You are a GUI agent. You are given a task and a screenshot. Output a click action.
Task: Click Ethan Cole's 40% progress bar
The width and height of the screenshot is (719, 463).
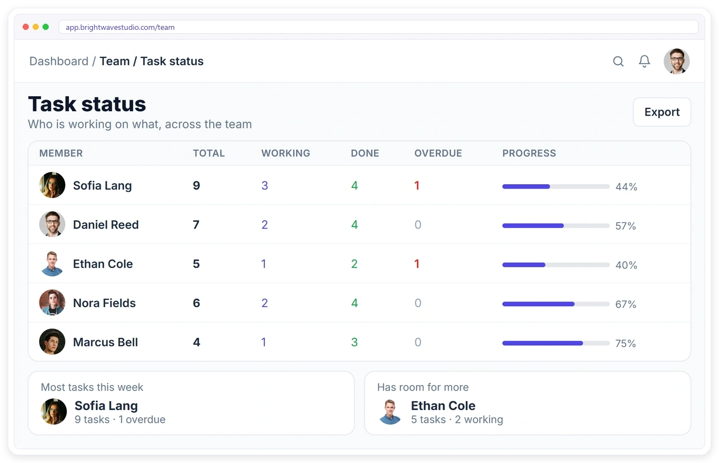coord(556,265)
